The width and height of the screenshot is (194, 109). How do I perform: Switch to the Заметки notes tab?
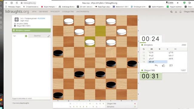click(x=37, y=36)
